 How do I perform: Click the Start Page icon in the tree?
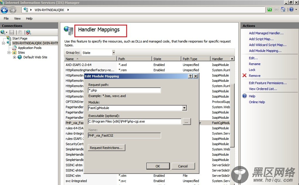[x=9, y=38]
